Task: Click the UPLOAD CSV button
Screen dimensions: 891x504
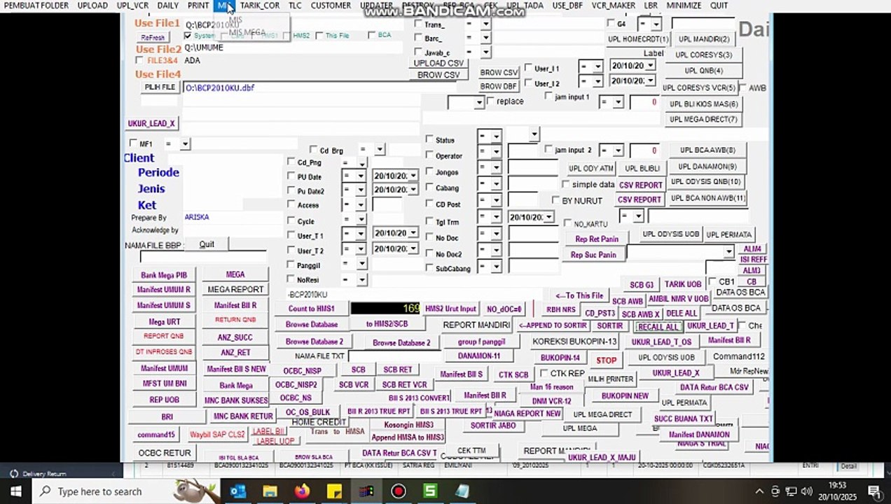Action: point(438,63)
